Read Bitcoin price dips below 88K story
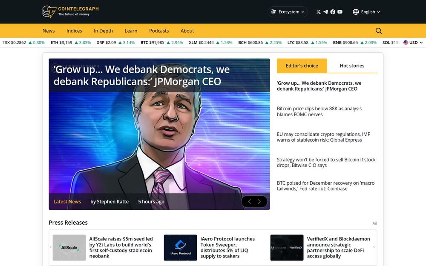This screenshot has width=426, height=266. [x=319, y=111]
